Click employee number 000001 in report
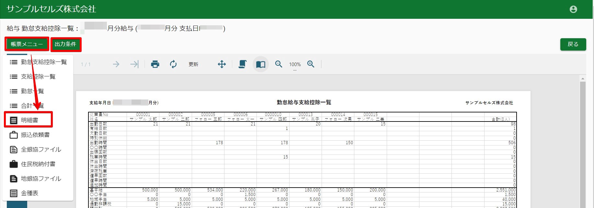The image size is (594, 208). point(143,114)
